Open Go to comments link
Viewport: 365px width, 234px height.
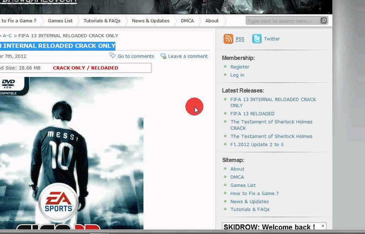pos(136,56)
